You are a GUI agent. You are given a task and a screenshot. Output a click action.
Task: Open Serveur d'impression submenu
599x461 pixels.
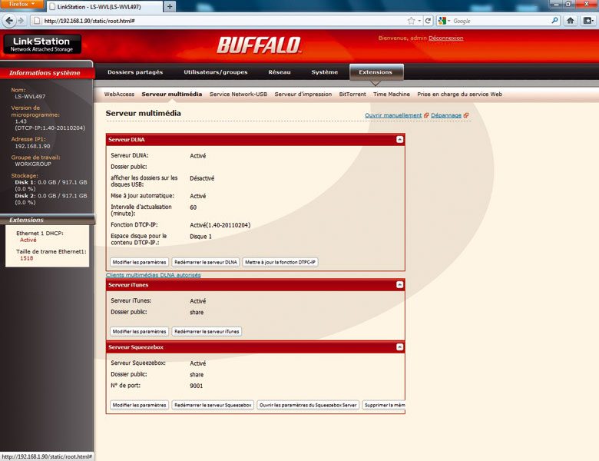tap(303, 94)
